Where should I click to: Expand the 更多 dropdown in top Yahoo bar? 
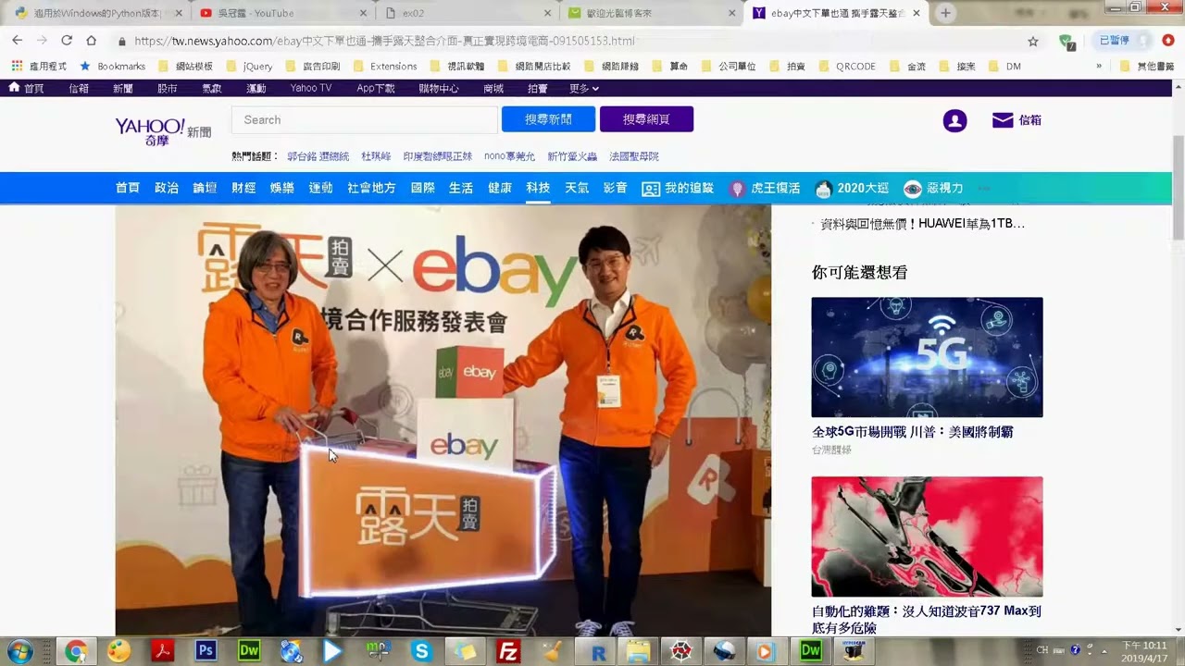(584, 88)
